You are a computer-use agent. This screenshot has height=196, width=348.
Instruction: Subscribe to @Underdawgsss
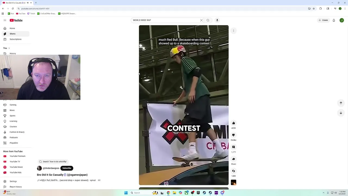(67, 168)
